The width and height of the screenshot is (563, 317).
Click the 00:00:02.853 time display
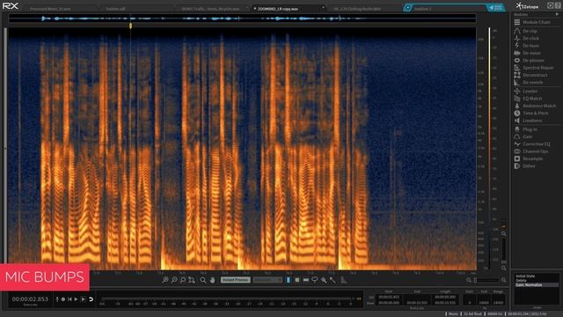[x=30, y=299]
